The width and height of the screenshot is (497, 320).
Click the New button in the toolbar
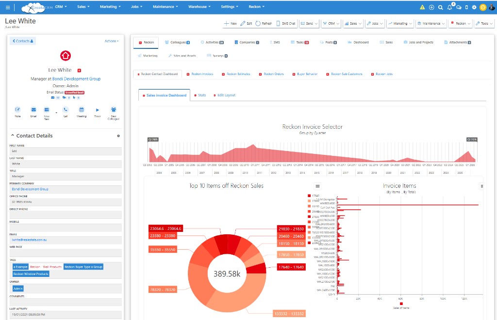[x=231, y=23]
